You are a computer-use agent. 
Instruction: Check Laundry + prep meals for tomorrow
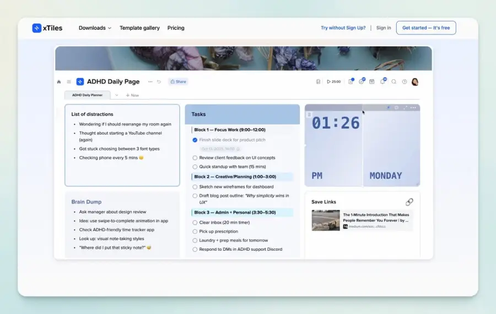[x=195, y=240]
